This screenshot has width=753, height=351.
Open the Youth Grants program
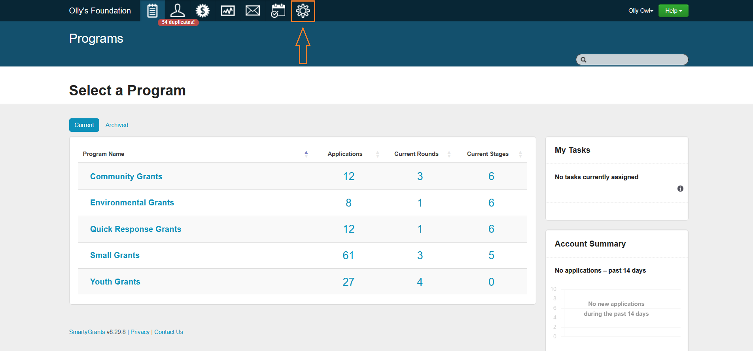coord(115,282)
